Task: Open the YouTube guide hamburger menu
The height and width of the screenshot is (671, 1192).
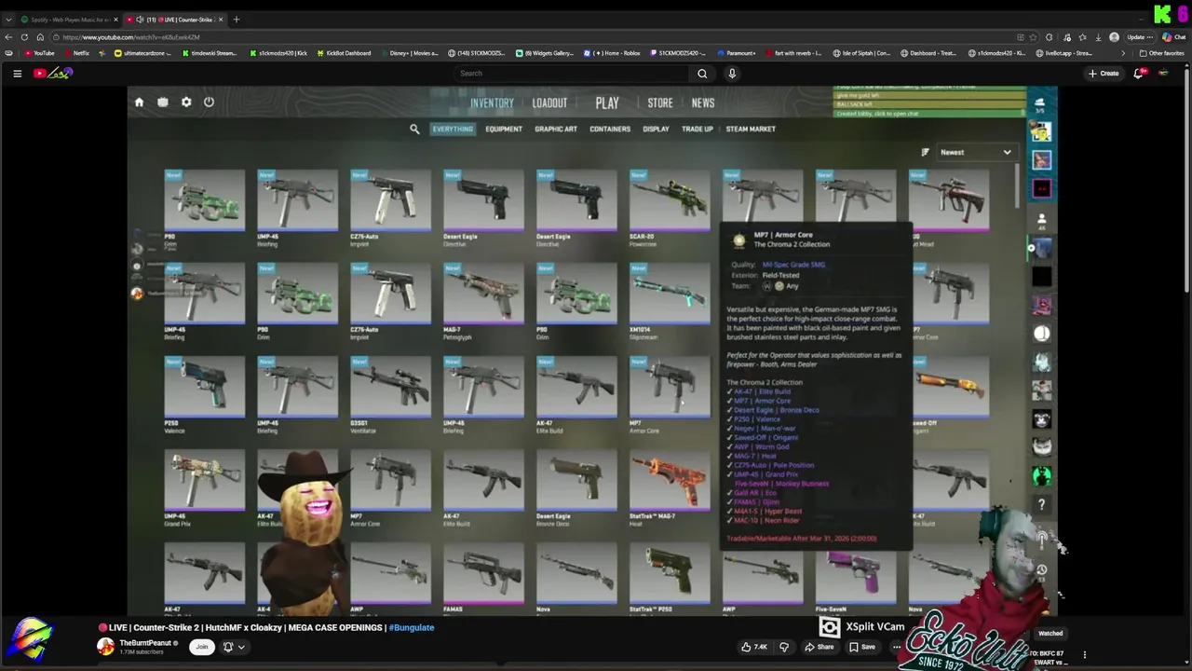Action: 17,74
